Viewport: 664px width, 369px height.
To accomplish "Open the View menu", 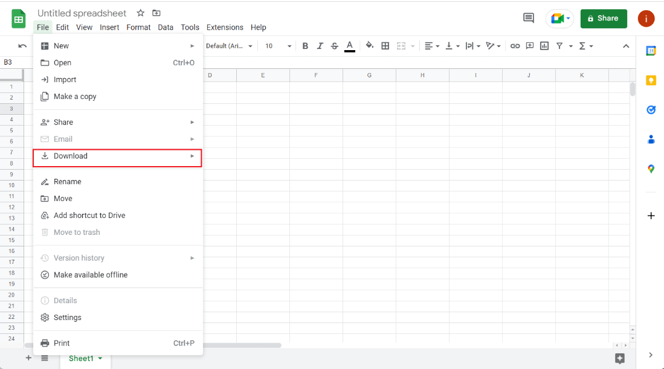I will click(84, 27).
